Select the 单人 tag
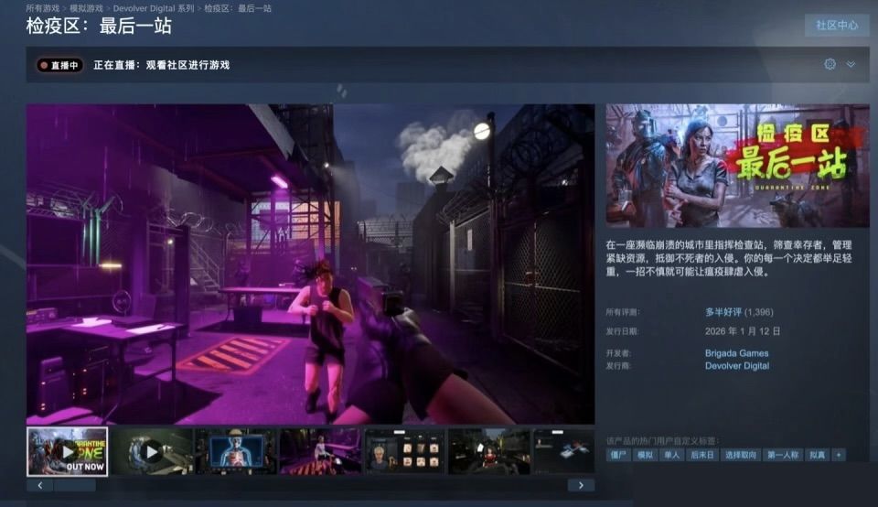The image size is (878, 507). pos(672,455)
